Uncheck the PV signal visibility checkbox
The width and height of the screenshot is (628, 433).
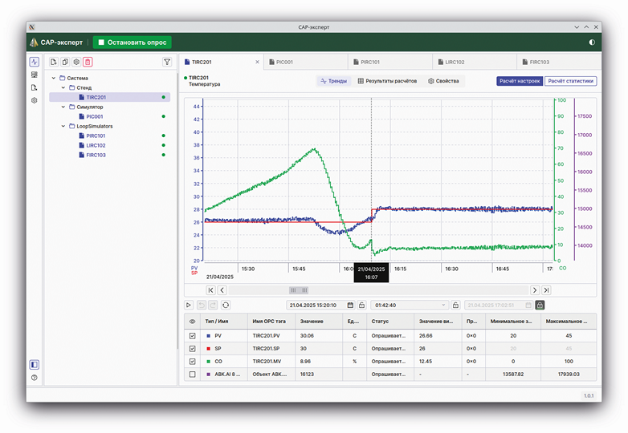[x=192, y=336]
